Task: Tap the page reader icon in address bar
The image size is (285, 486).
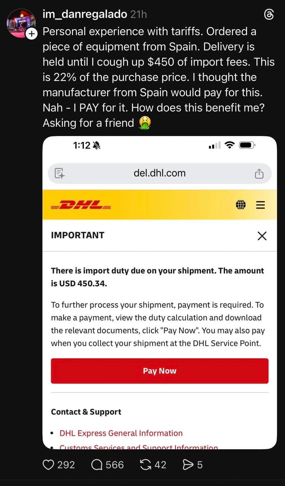Action: (59, 174)
